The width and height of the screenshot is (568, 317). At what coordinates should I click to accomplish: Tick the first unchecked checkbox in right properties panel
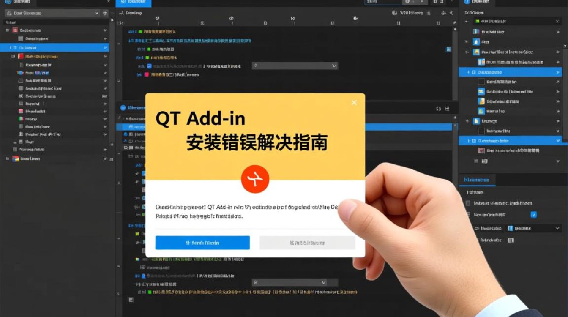click(x=468, y=203)
